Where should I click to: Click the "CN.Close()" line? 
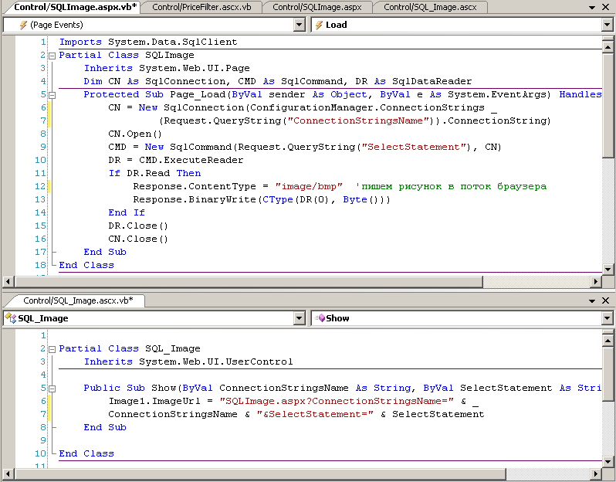138,239
